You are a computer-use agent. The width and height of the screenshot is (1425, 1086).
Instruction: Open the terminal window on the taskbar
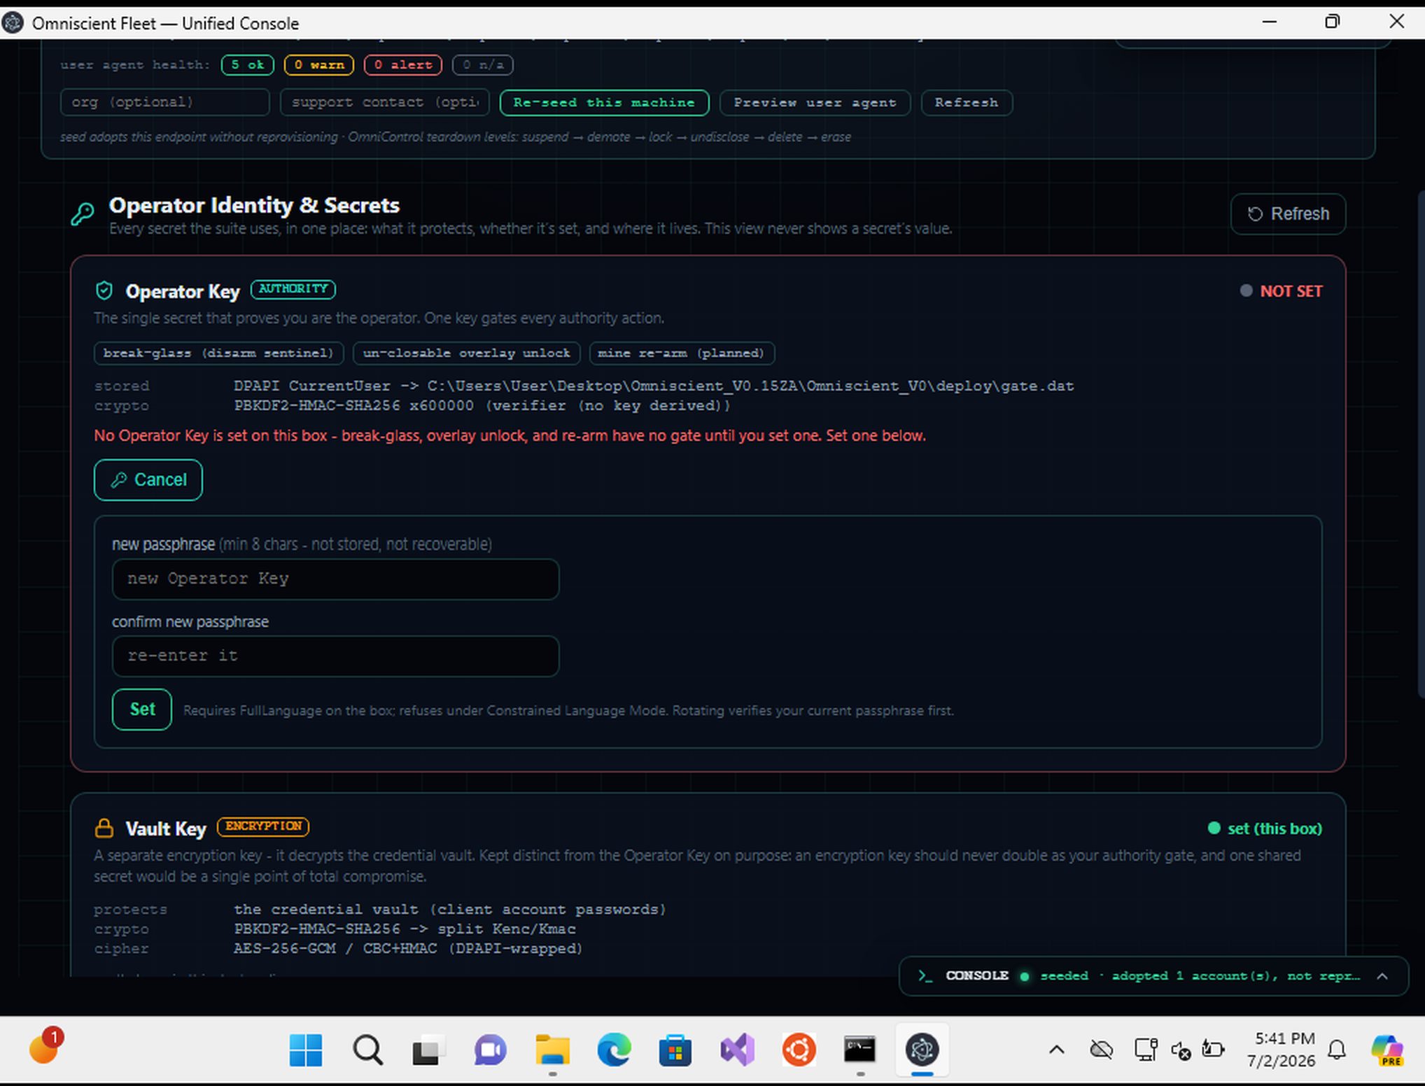pos(859,1050)
